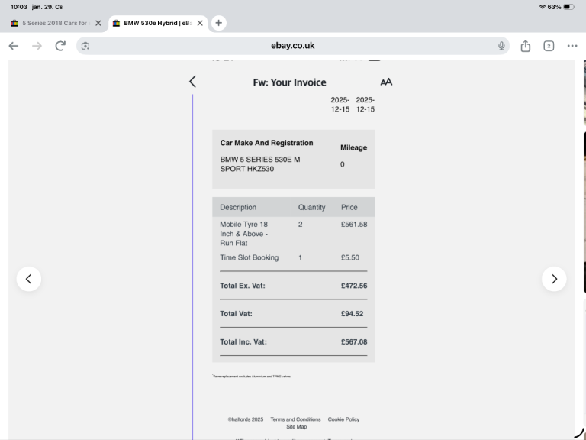Image resolution: width=586 pixels, height=440 pixels.
Task: Reload the current eBay page
Action: [60, 46]
